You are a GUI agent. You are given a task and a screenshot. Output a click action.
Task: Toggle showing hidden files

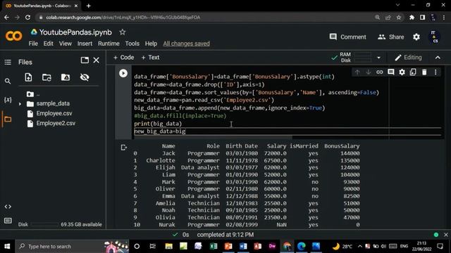point(85,77)
